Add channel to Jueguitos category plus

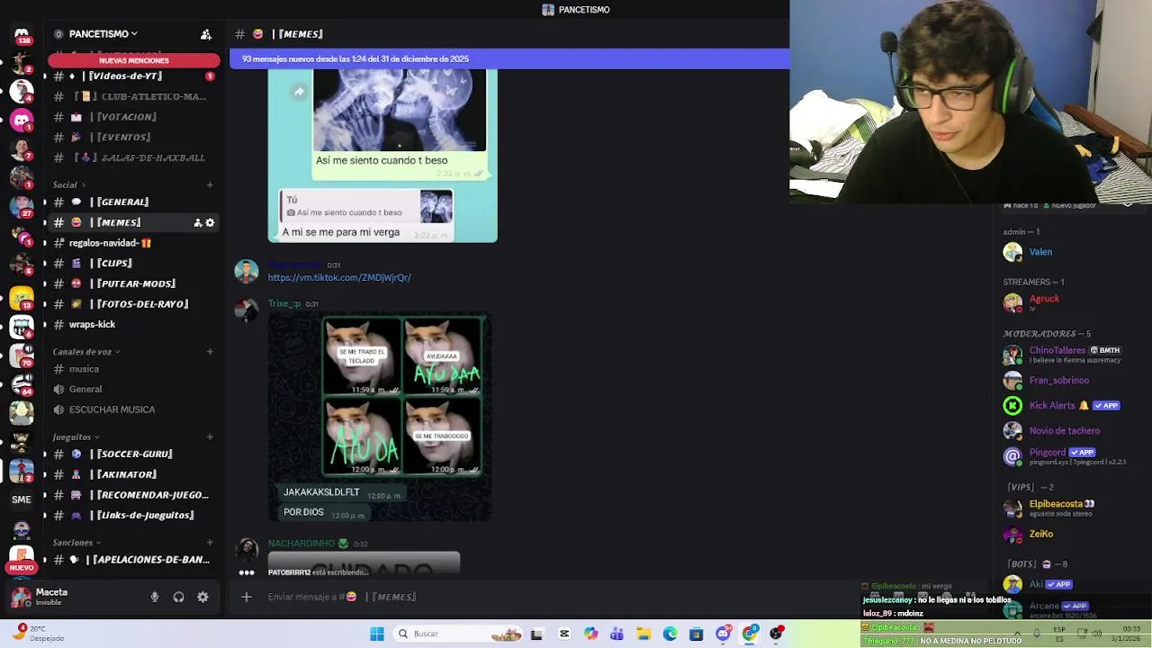[210, 437]
